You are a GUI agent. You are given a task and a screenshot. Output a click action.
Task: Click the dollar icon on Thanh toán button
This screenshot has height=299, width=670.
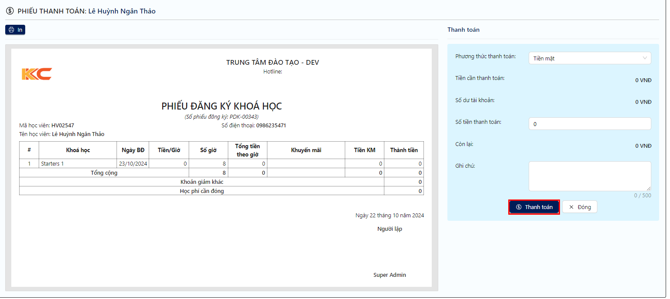click(x=519, y=207)
